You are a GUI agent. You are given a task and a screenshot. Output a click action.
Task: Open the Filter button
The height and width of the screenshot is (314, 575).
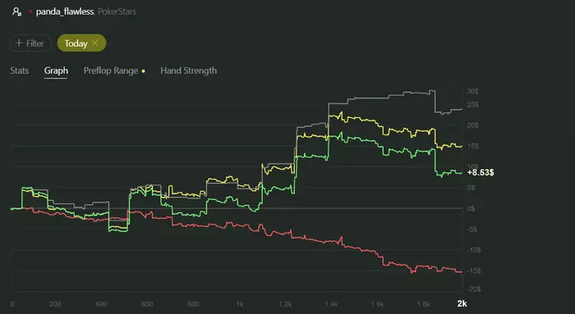point(30,43)
